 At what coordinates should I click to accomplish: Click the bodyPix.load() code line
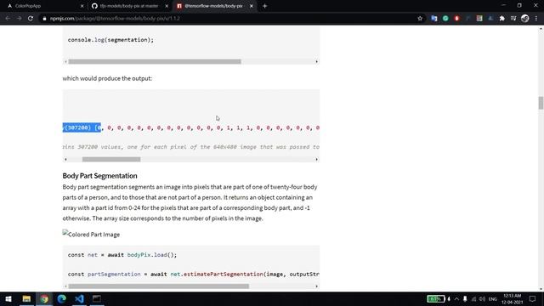tap(122, 255)
